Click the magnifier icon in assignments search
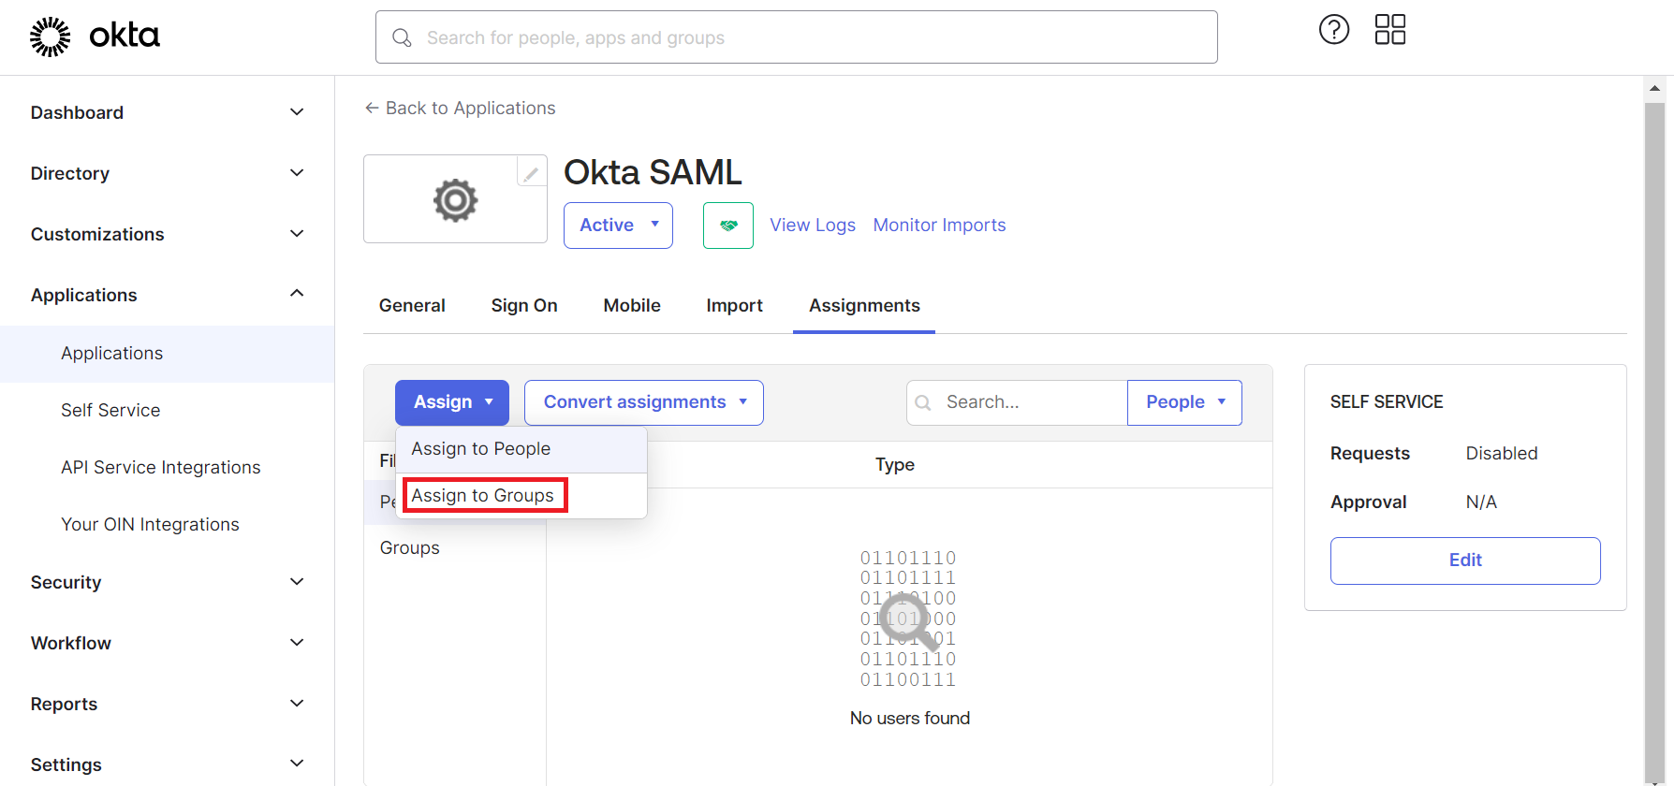The image size is (1674, 786). click(x=923, y=402)
